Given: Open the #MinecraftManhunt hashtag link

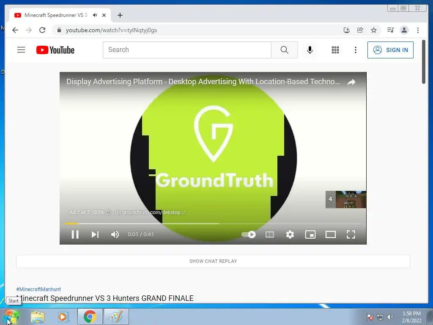Looking at the screenshot, I should 38,289.
